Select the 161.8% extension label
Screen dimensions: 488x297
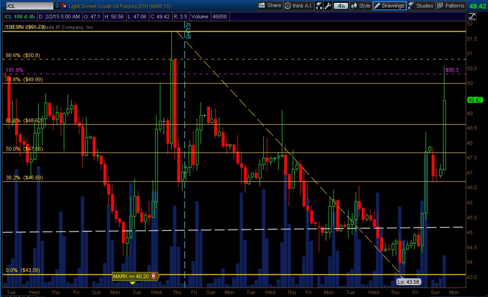coord(14,70)
